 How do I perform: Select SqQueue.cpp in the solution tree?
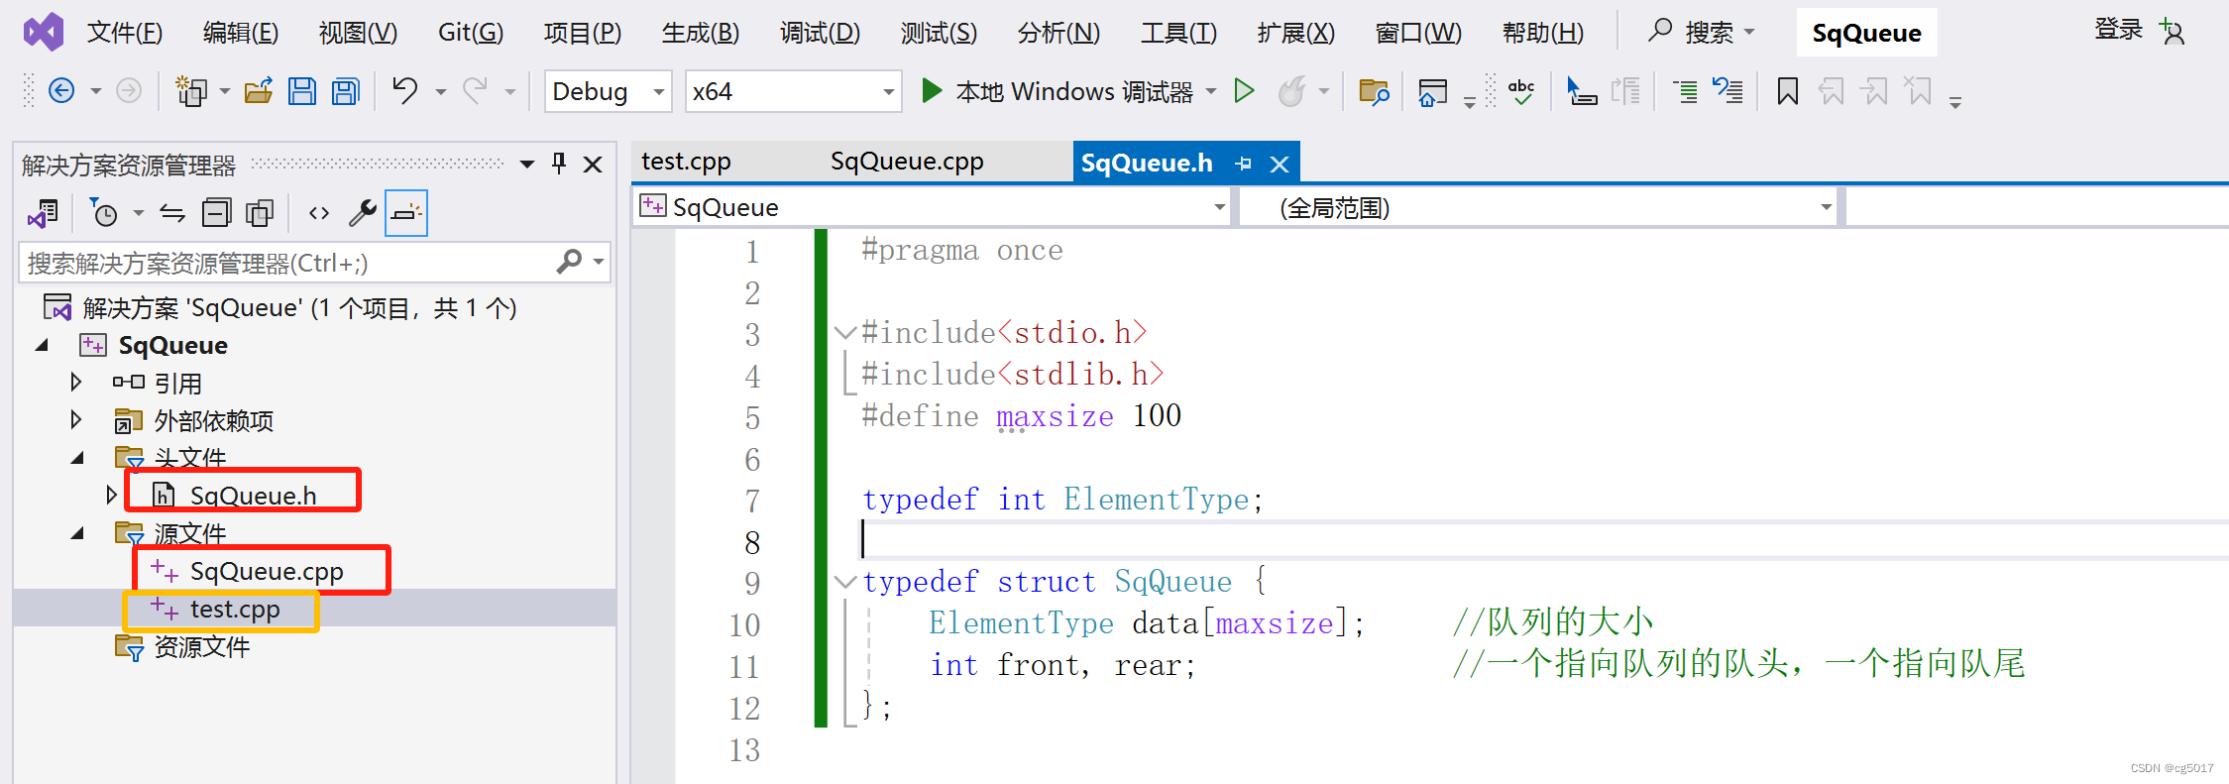(267, 571)
